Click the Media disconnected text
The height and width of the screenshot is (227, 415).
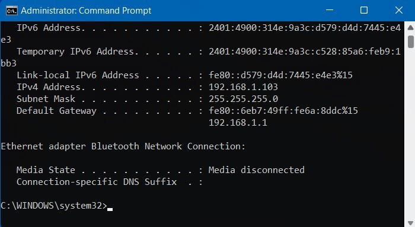tap(257, 170)
